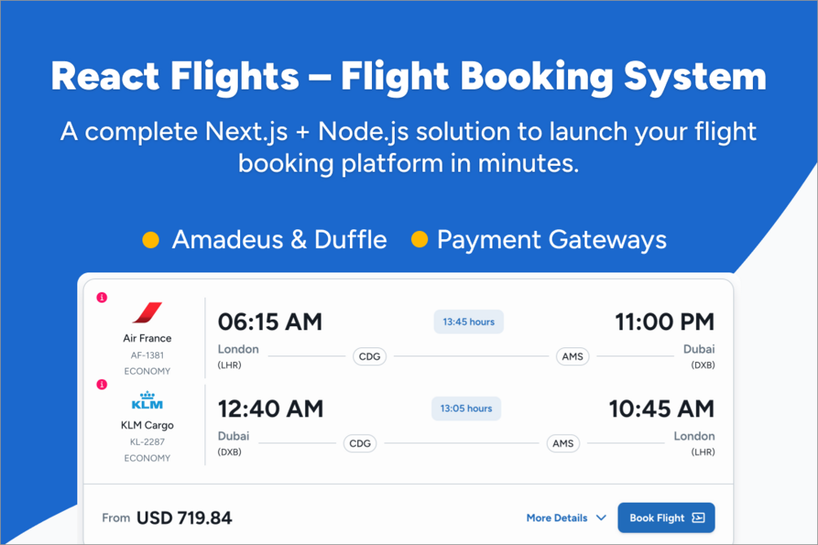Select AMS stopover on outbound flight

coord(573,356)
